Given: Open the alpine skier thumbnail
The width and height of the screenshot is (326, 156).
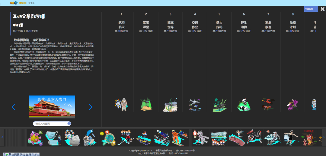Looking at the screenshot, I should (x=273, y=138).
